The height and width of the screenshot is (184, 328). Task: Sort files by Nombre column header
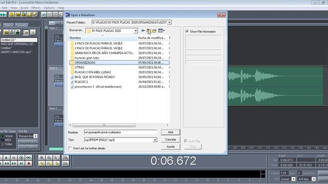click(102, 38)
